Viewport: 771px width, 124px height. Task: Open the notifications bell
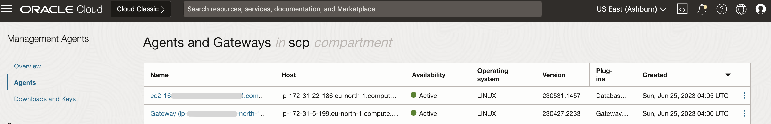point(702,9)
